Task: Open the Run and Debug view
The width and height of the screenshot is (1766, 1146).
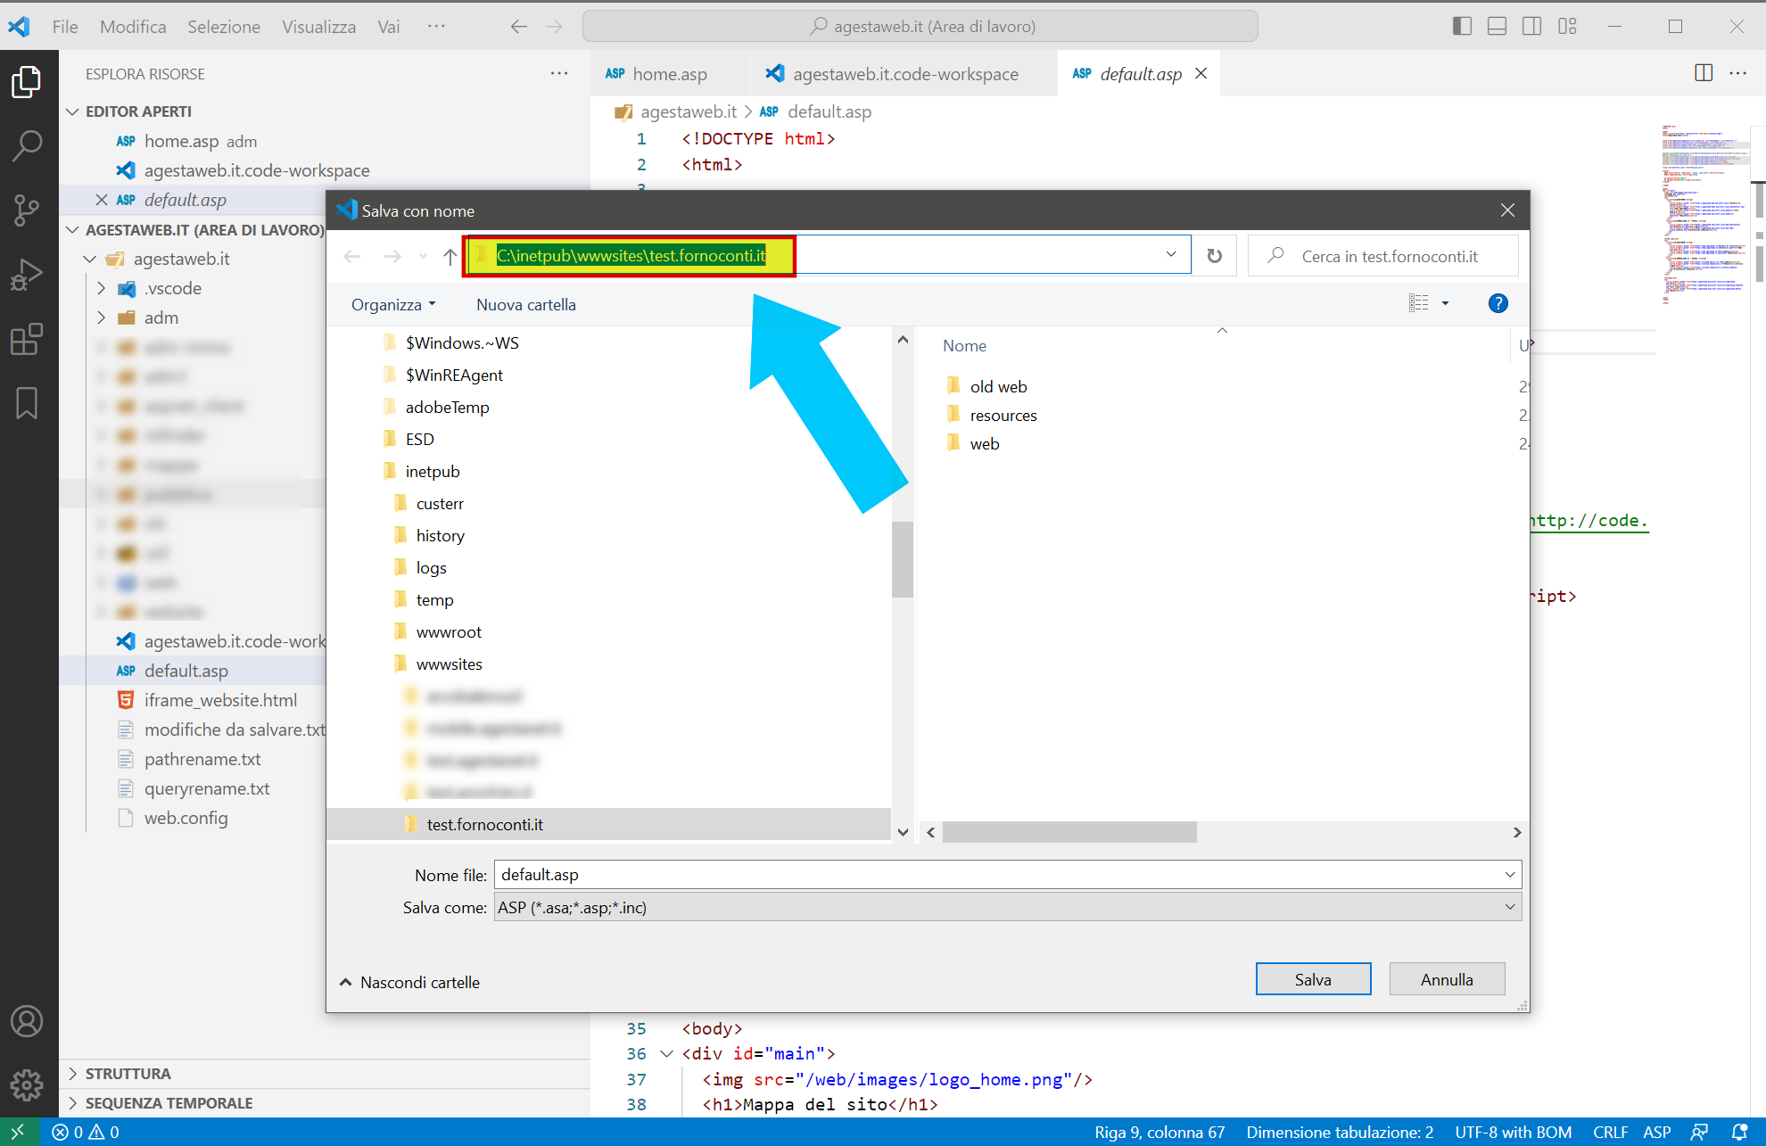Action: (x=27, y=273)
